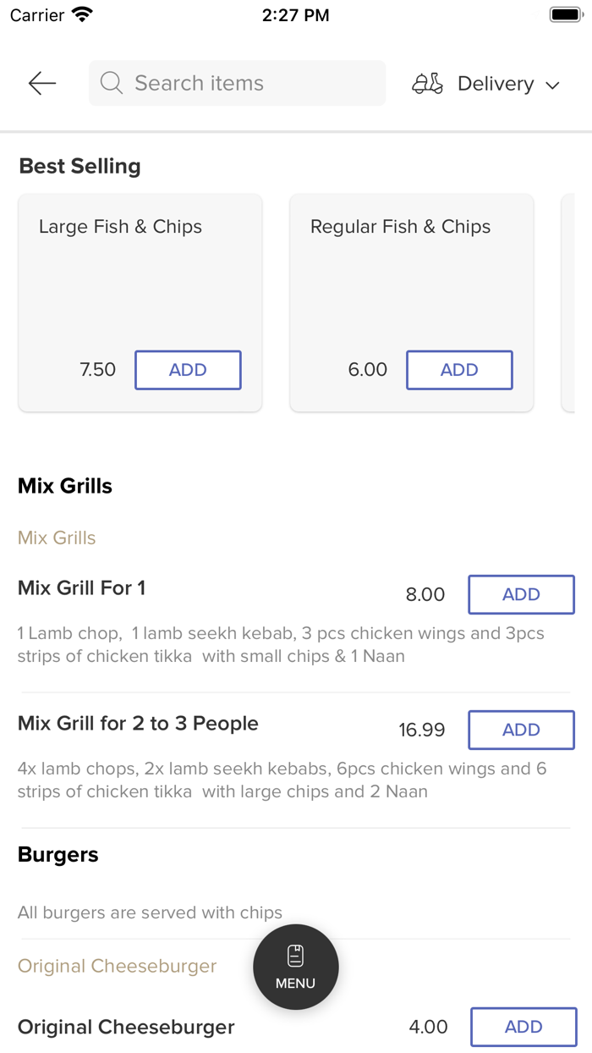
Task: Open the floating MENU button
Action: (296, 967)
